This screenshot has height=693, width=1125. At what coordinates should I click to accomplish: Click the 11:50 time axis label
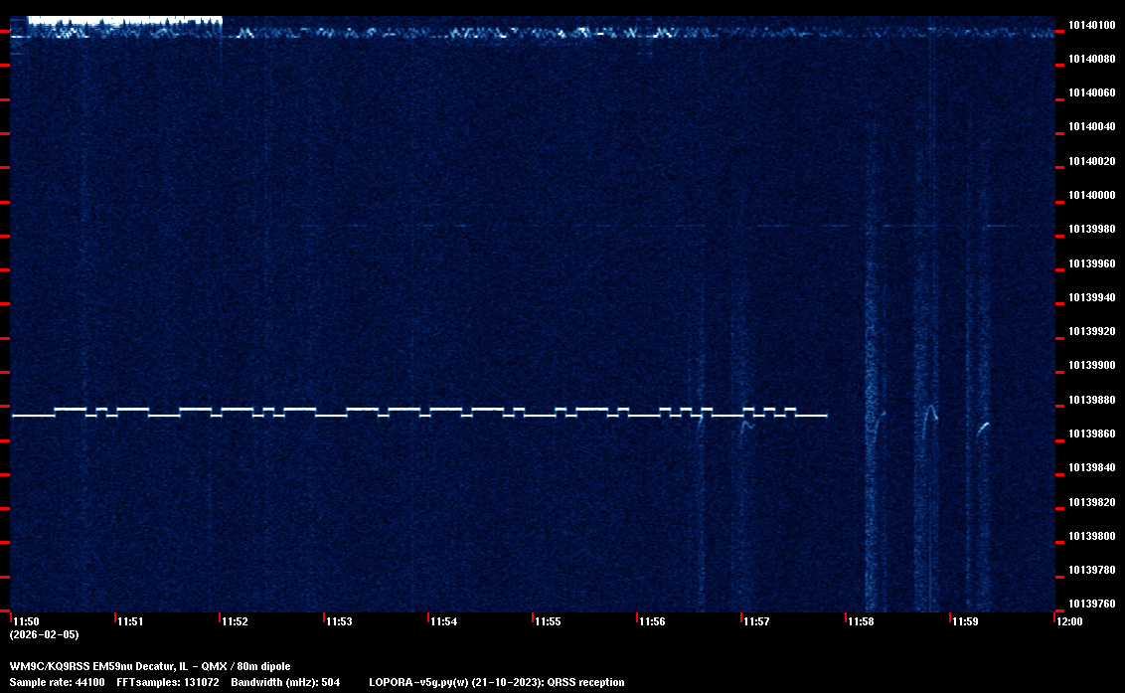click(26, 621)
